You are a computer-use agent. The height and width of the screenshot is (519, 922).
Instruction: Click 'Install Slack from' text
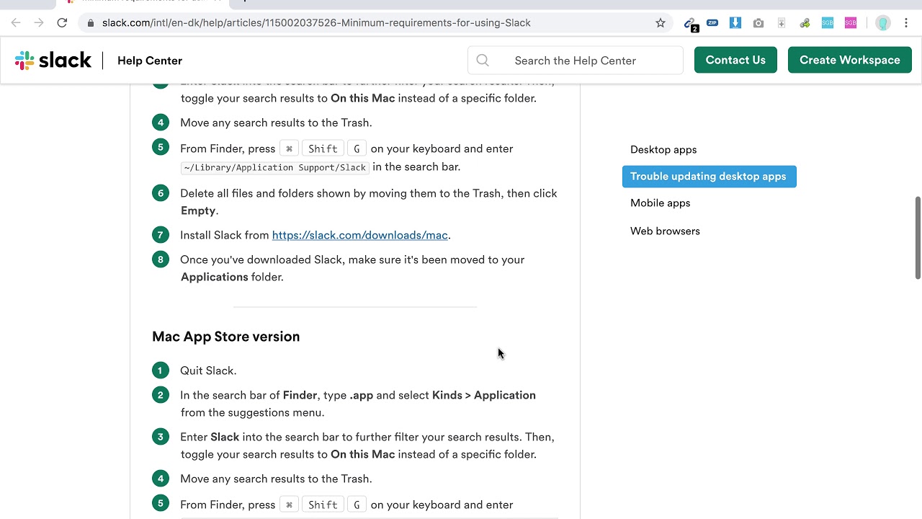click(225, 235)
